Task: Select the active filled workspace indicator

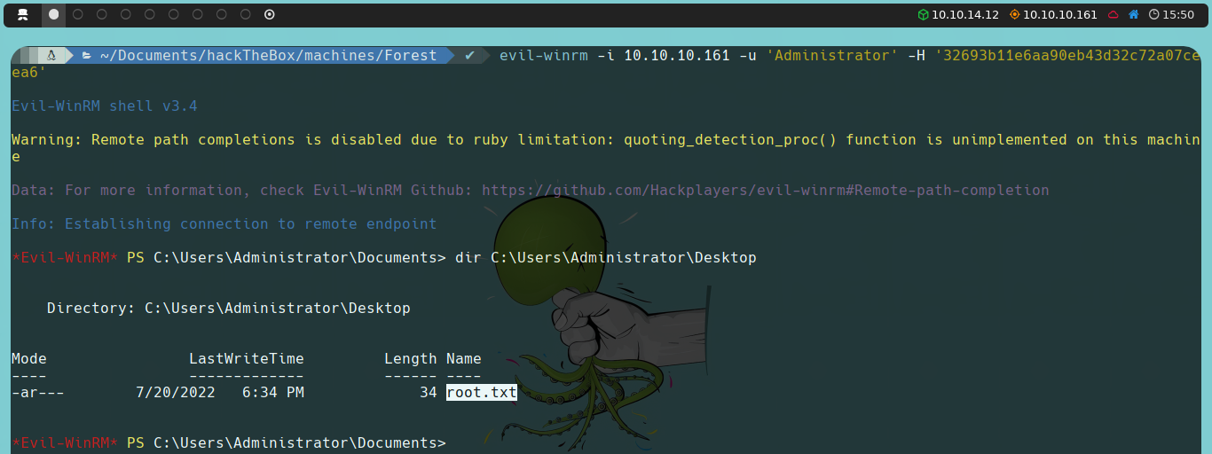Action: pos(53,14)
